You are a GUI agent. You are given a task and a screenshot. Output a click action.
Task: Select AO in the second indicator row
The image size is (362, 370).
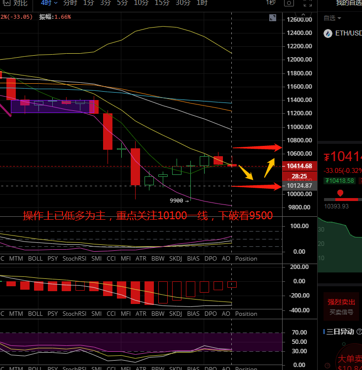tap(226, 314)
